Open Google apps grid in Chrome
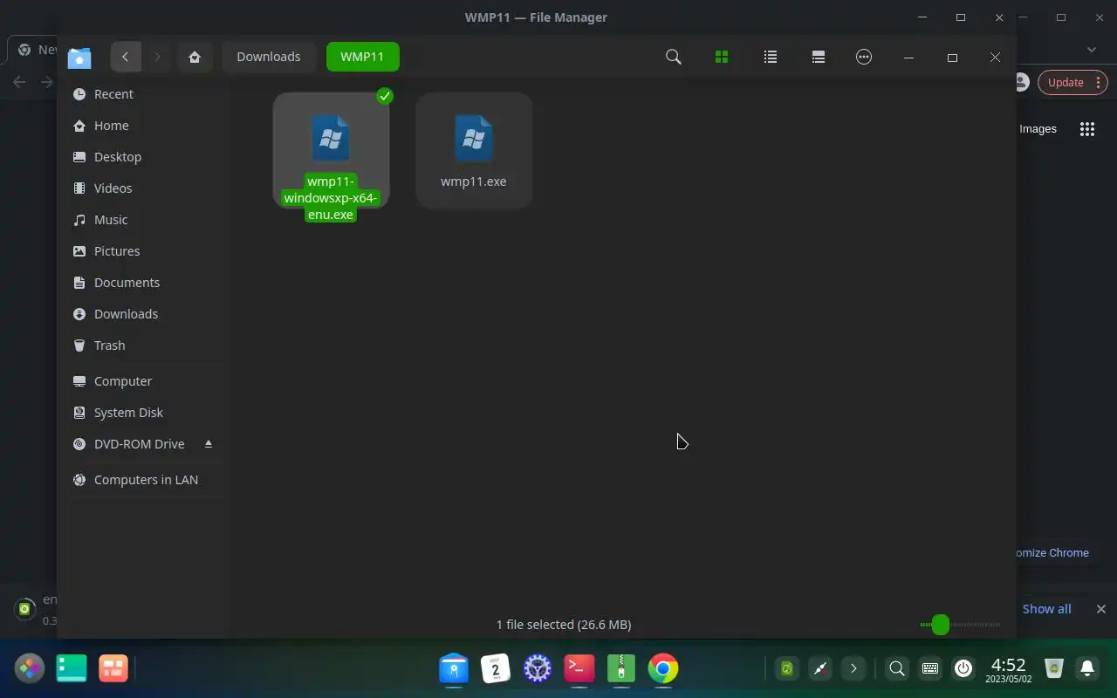Image resolution: width=1117 pixels, height=698 pixels. tap(1087, 129)
